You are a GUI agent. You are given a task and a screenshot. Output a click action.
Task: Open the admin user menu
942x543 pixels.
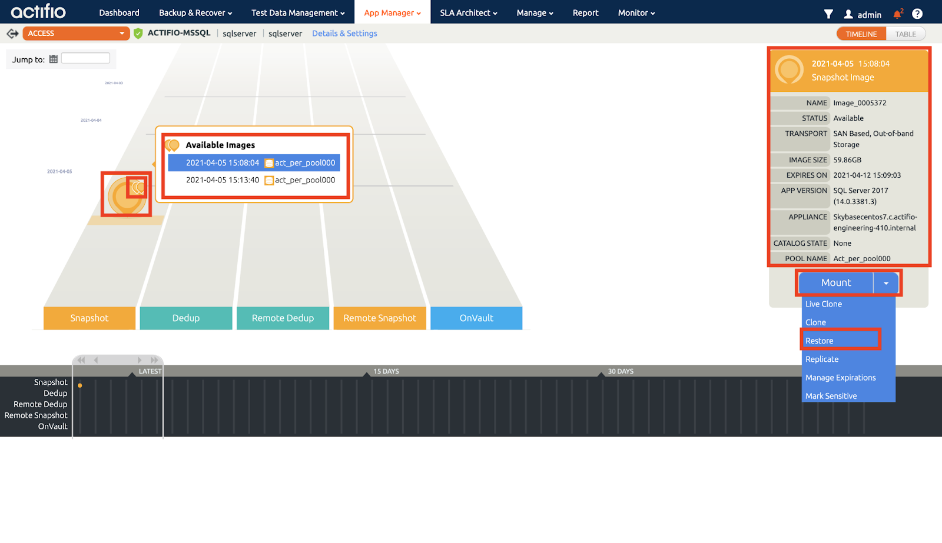[863, 14]
